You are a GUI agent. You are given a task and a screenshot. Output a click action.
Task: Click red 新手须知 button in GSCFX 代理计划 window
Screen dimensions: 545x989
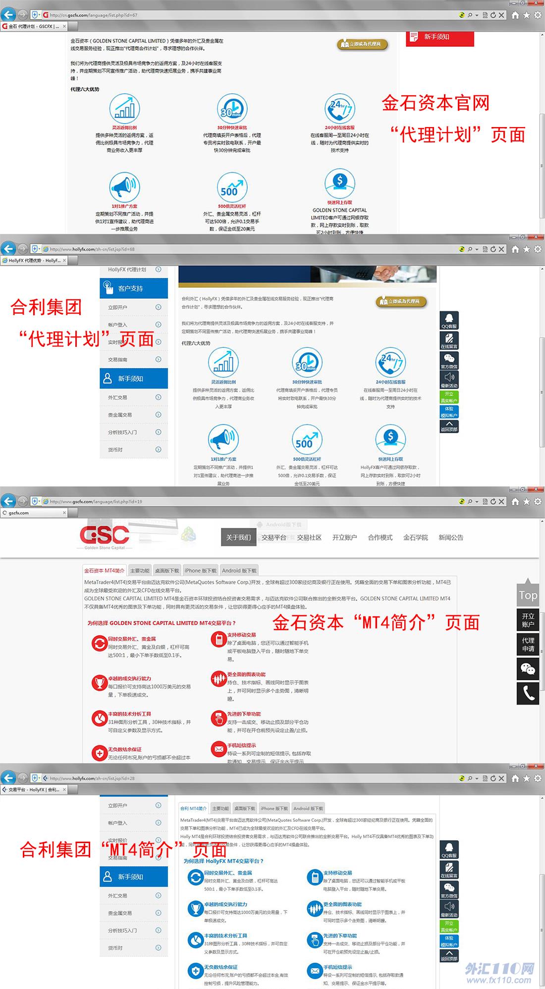[x=440, y=38]
